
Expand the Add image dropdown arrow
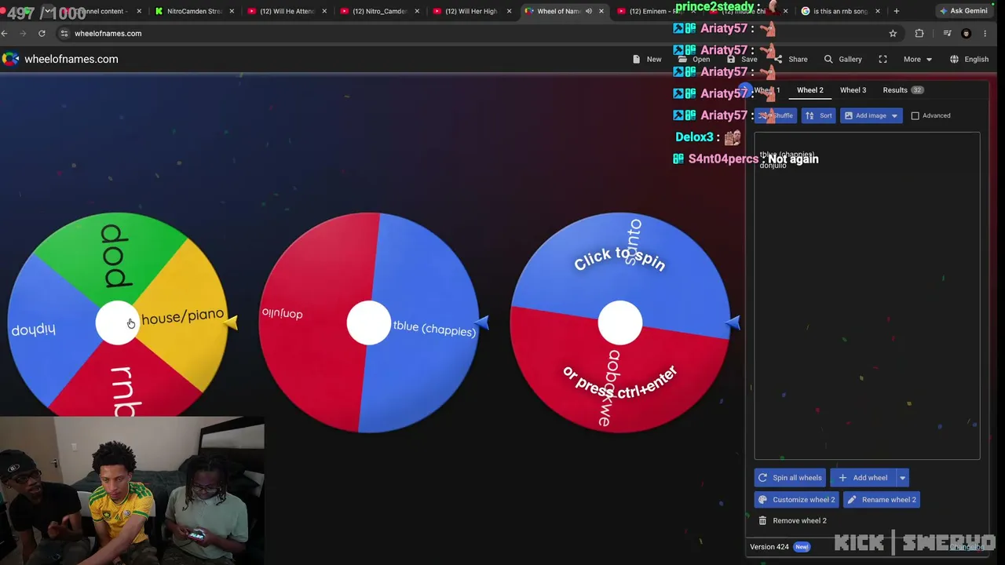pos(894,115)
